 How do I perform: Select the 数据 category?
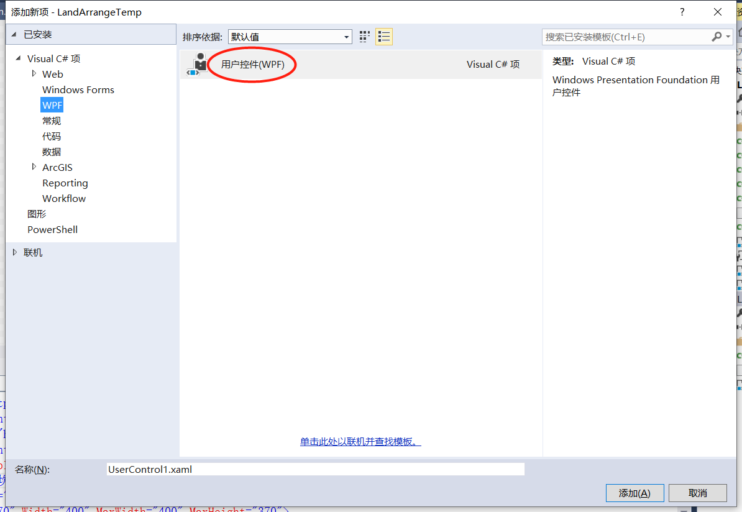[x=52, y=152]
